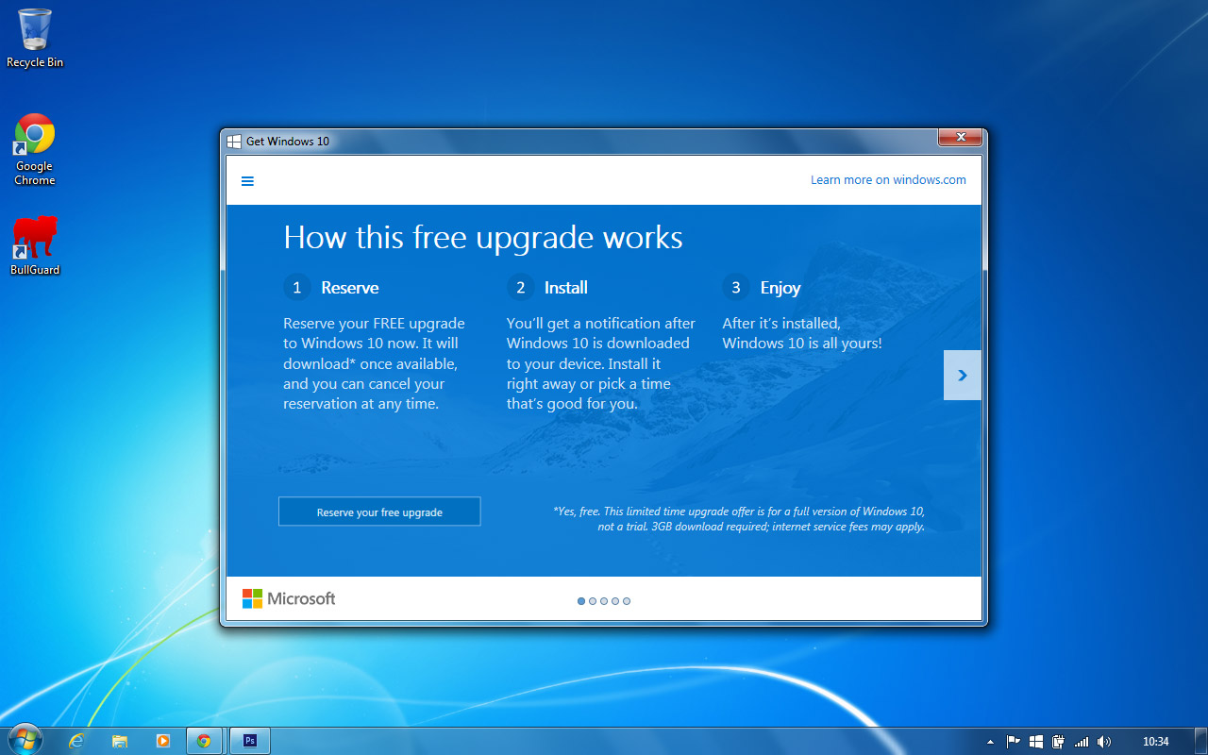1208x755 pixels.
Task: Click the Microsoft logo in dialog footer
Action: (289, 598)
